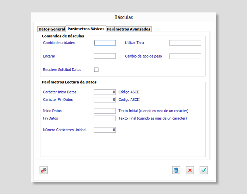Click the Número Carácteres Unidad field
Viewport: 247px width, 194px height.
click(105, 130)
